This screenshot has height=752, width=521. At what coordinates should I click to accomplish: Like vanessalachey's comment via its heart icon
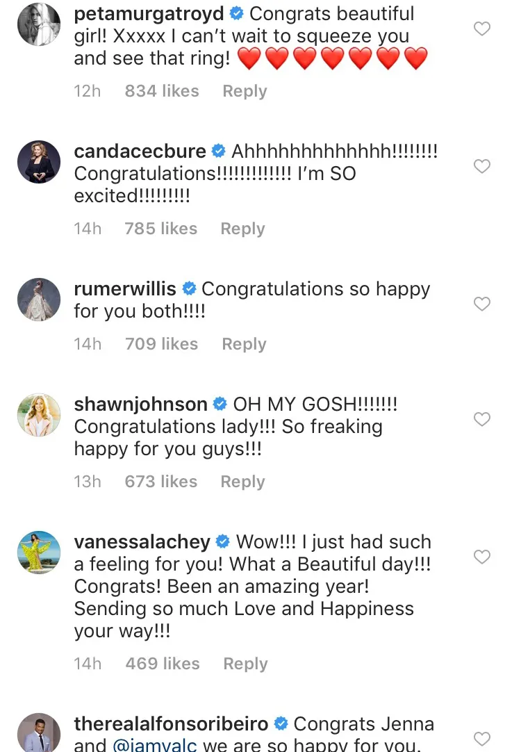pos(481,557)
